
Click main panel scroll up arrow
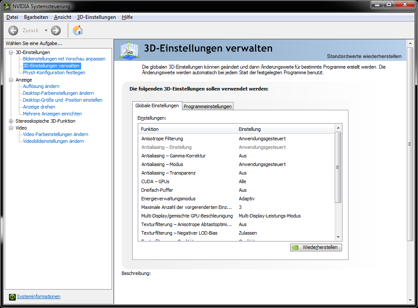click(410, 43)
